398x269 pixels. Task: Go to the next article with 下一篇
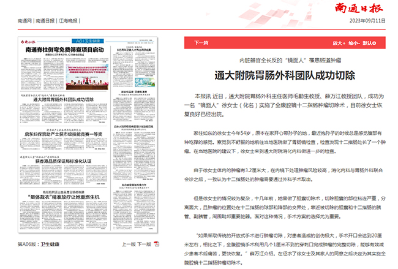[x=201, y=44]
